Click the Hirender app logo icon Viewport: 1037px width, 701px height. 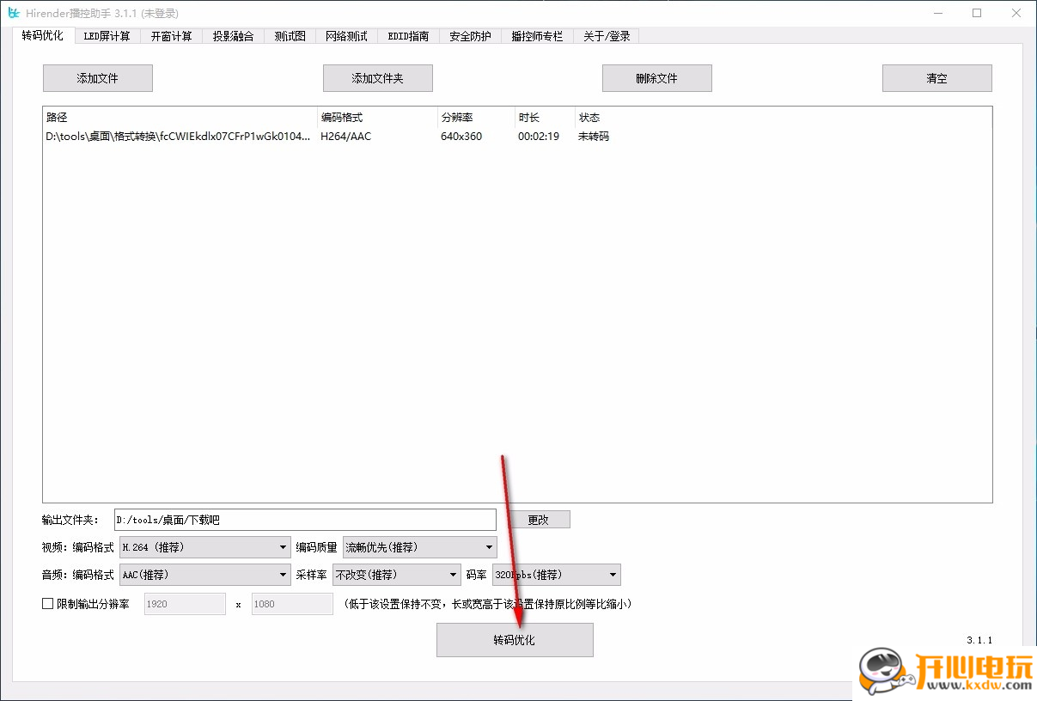pos(14,13)
